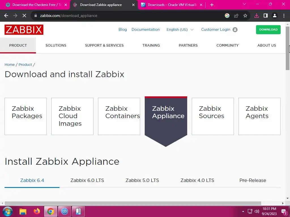
Task: Click network icon in system tray
Action: click(x=250, y=211)
